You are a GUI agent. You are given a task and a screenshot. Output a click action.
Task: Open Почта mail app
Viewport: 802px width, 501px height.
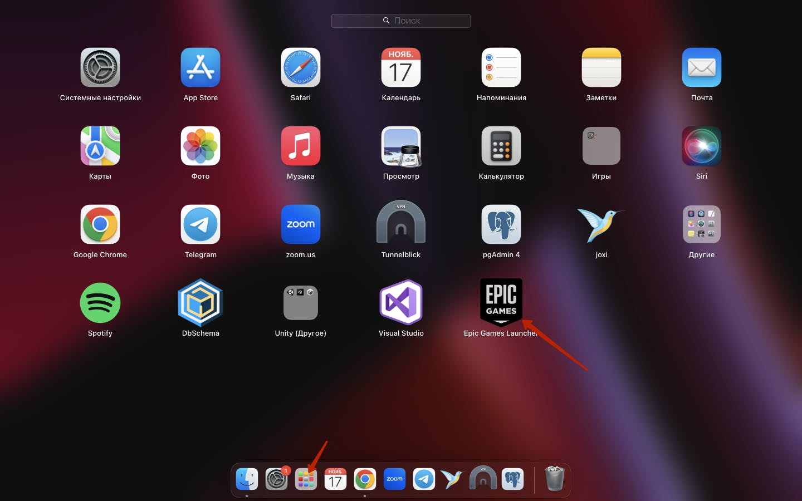pos(702,67)
